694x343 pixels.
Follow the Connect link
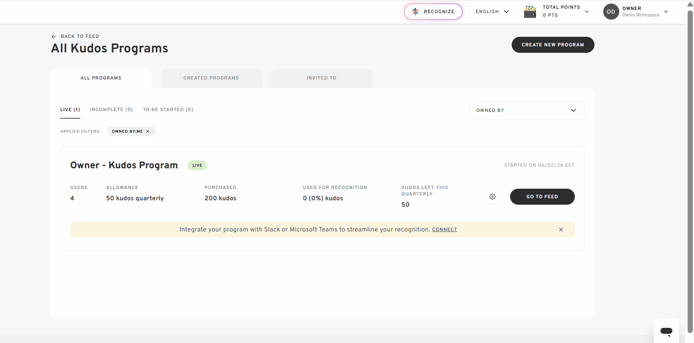(445, 229)
